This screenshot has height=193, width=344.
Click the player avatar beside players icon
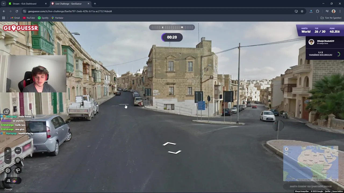tap(15, 181)
